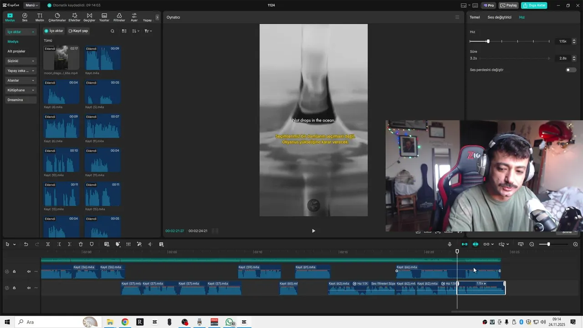583x328 pixels.
Task: Open the Efektler effects panel
Action: (x=74, y=17)
